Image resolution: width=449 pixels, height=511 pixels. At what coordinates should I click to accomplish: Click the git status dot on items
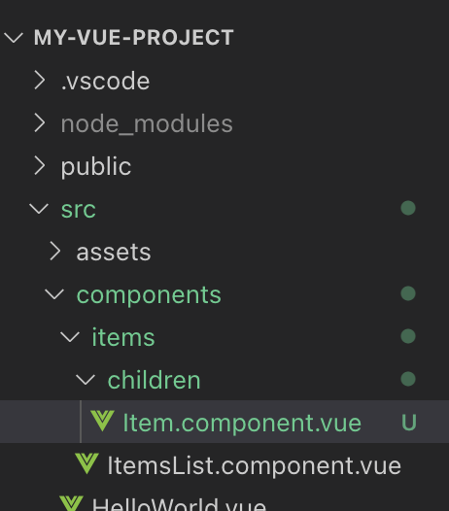(x=408, y=336)
